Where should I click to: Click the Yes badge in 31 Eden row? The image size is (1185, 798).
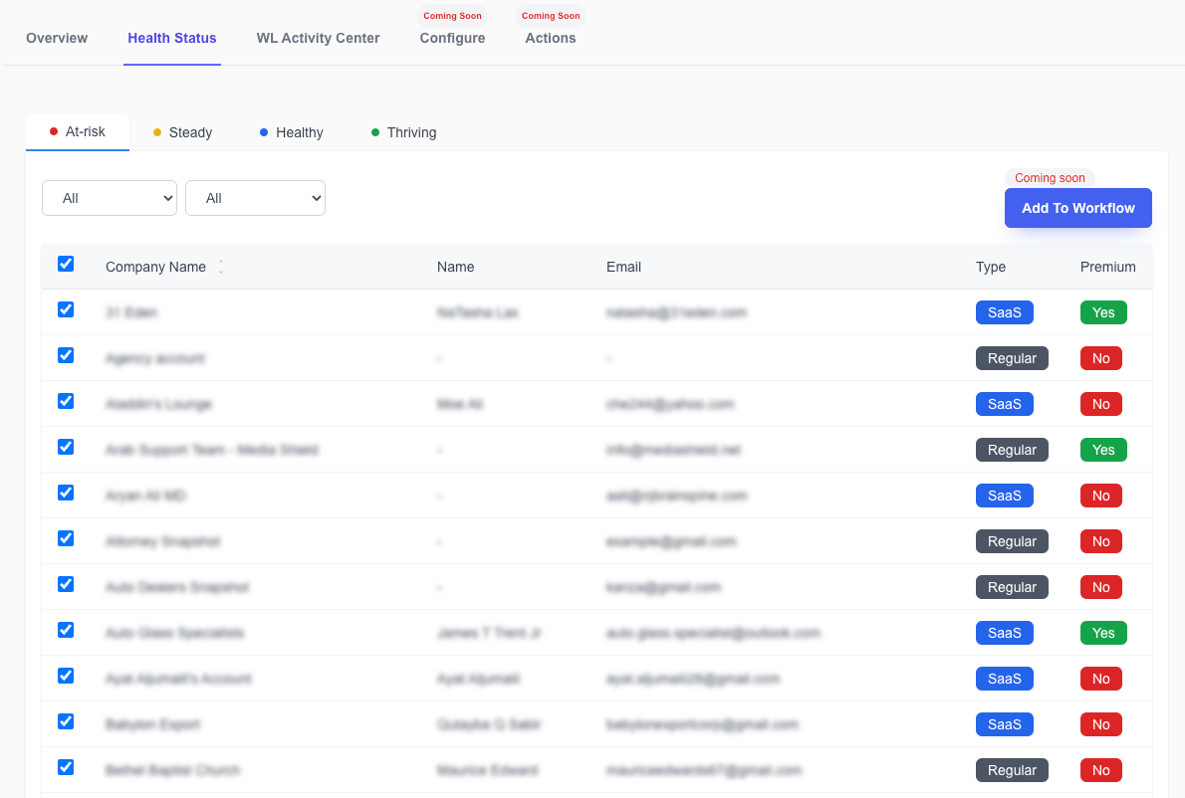1103,312
